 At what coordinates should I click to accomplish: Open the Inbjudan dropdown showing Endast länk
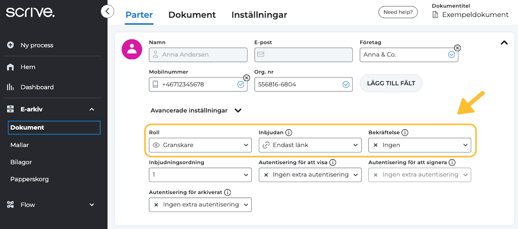point(310,145)
